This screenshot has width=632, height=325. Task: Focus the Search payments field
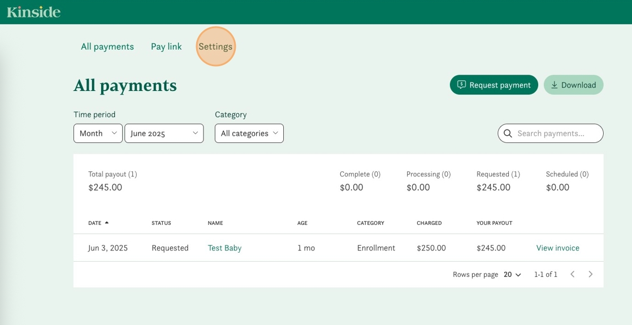pyautogui.click(x=557, y=133)
